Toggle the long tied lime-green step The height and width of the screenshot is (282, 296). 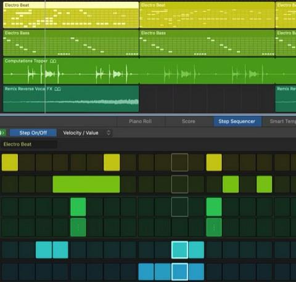86,184
